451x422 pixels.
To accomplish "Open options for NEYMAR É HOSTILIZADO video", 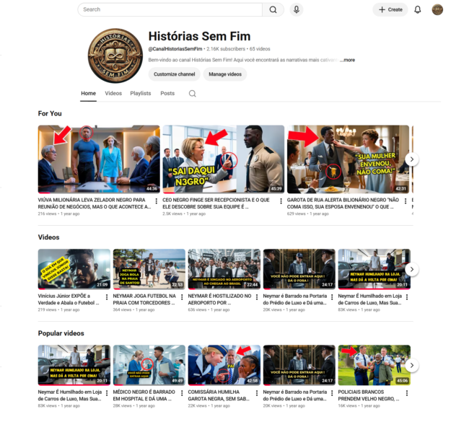I will 257,297.
